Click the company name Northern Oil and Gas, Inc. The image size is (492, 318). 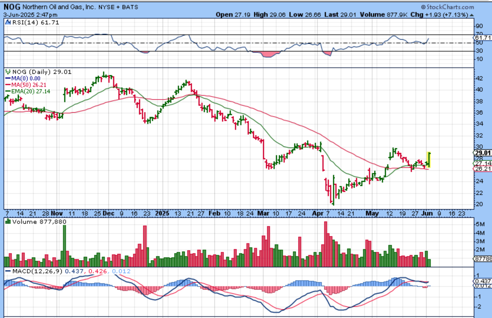coord(59,7)
